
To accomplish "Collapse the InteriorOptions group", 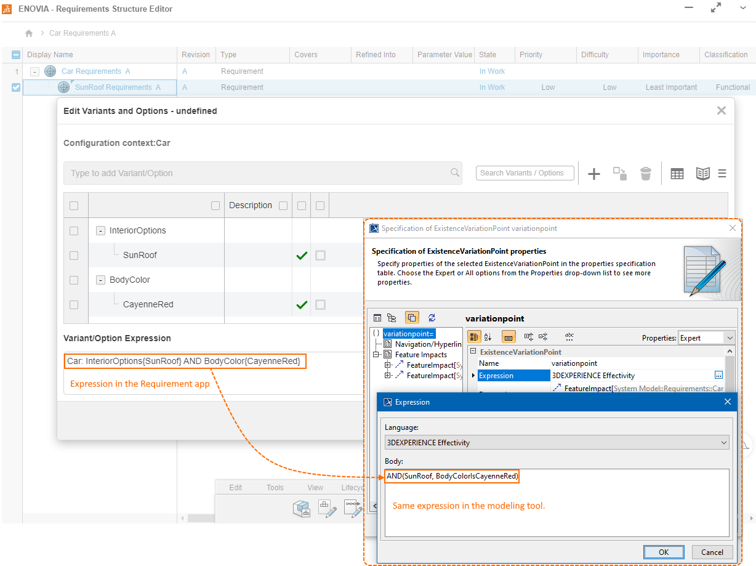I will (100, 230).
